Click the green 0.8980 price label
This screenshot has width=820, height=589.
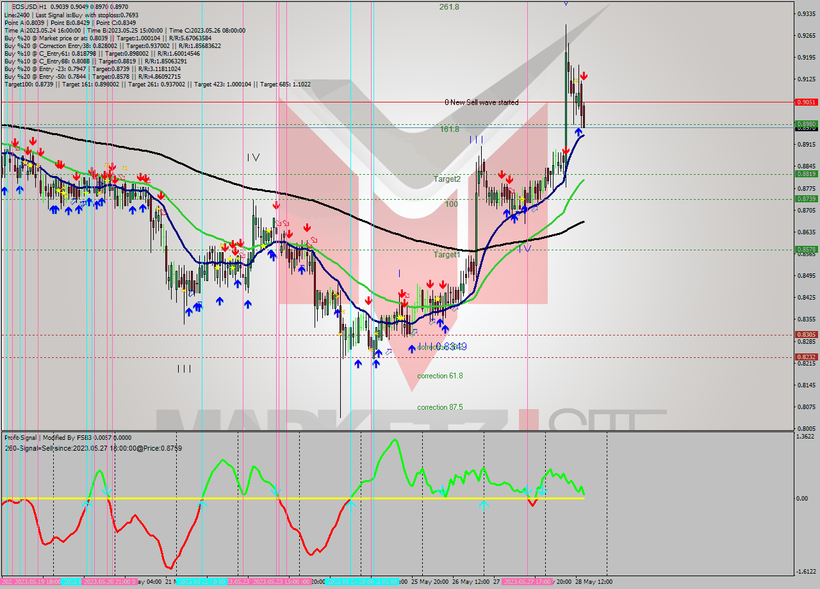click(805, 124)
